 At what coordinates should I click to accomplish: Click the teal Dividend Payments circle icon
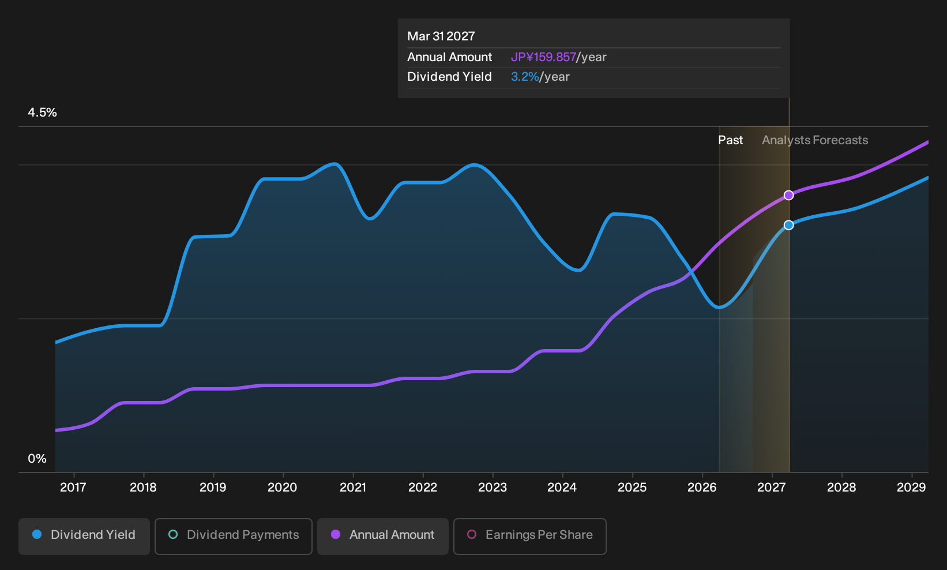173,535
